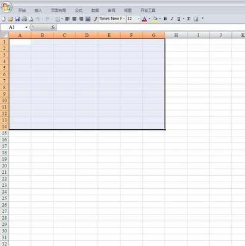Switch to the 插入 tab
Image resolution: width=245 pixels, height=246 pixels.
(38, 10)
